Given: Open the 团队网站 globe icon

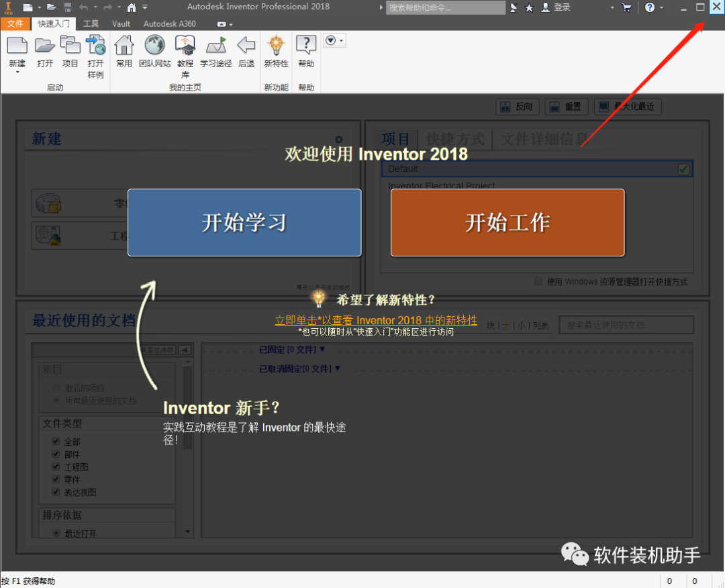Looking at the screenshot, I should click(x=155, y=45).
